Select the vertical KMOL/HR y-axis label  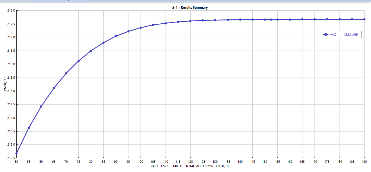[x=5, y=84]
